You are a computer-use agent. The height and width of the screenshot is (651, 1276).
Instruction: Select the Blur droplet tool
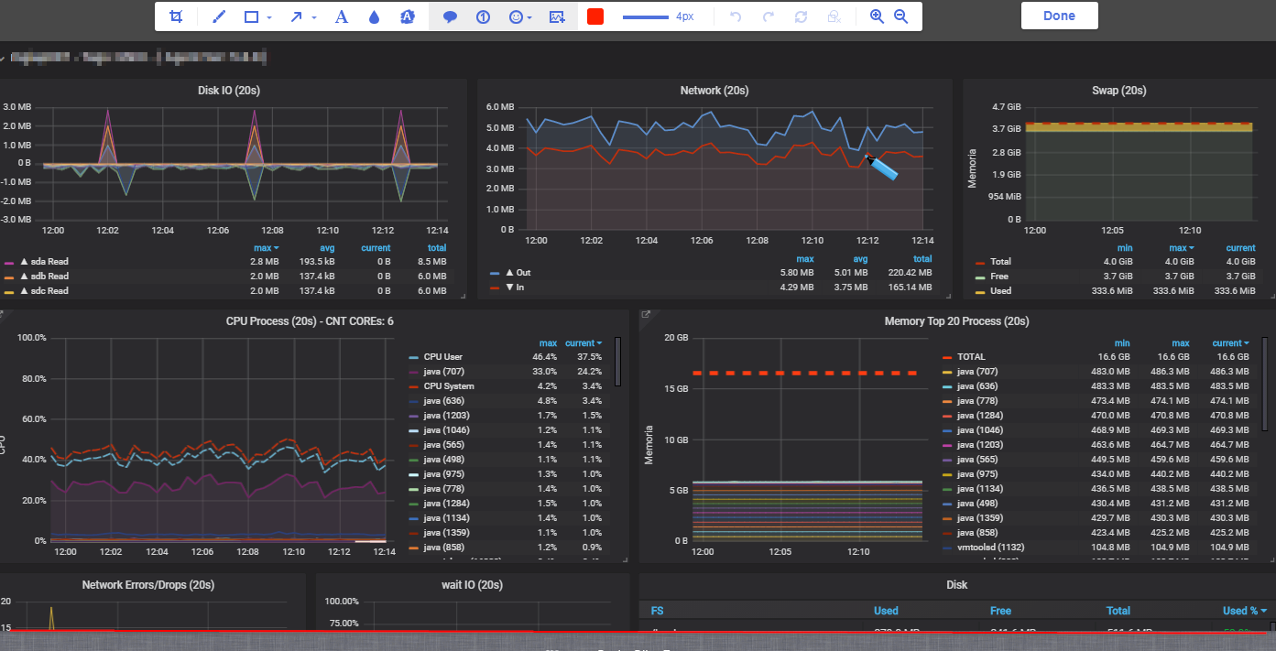tap(374, 16)
